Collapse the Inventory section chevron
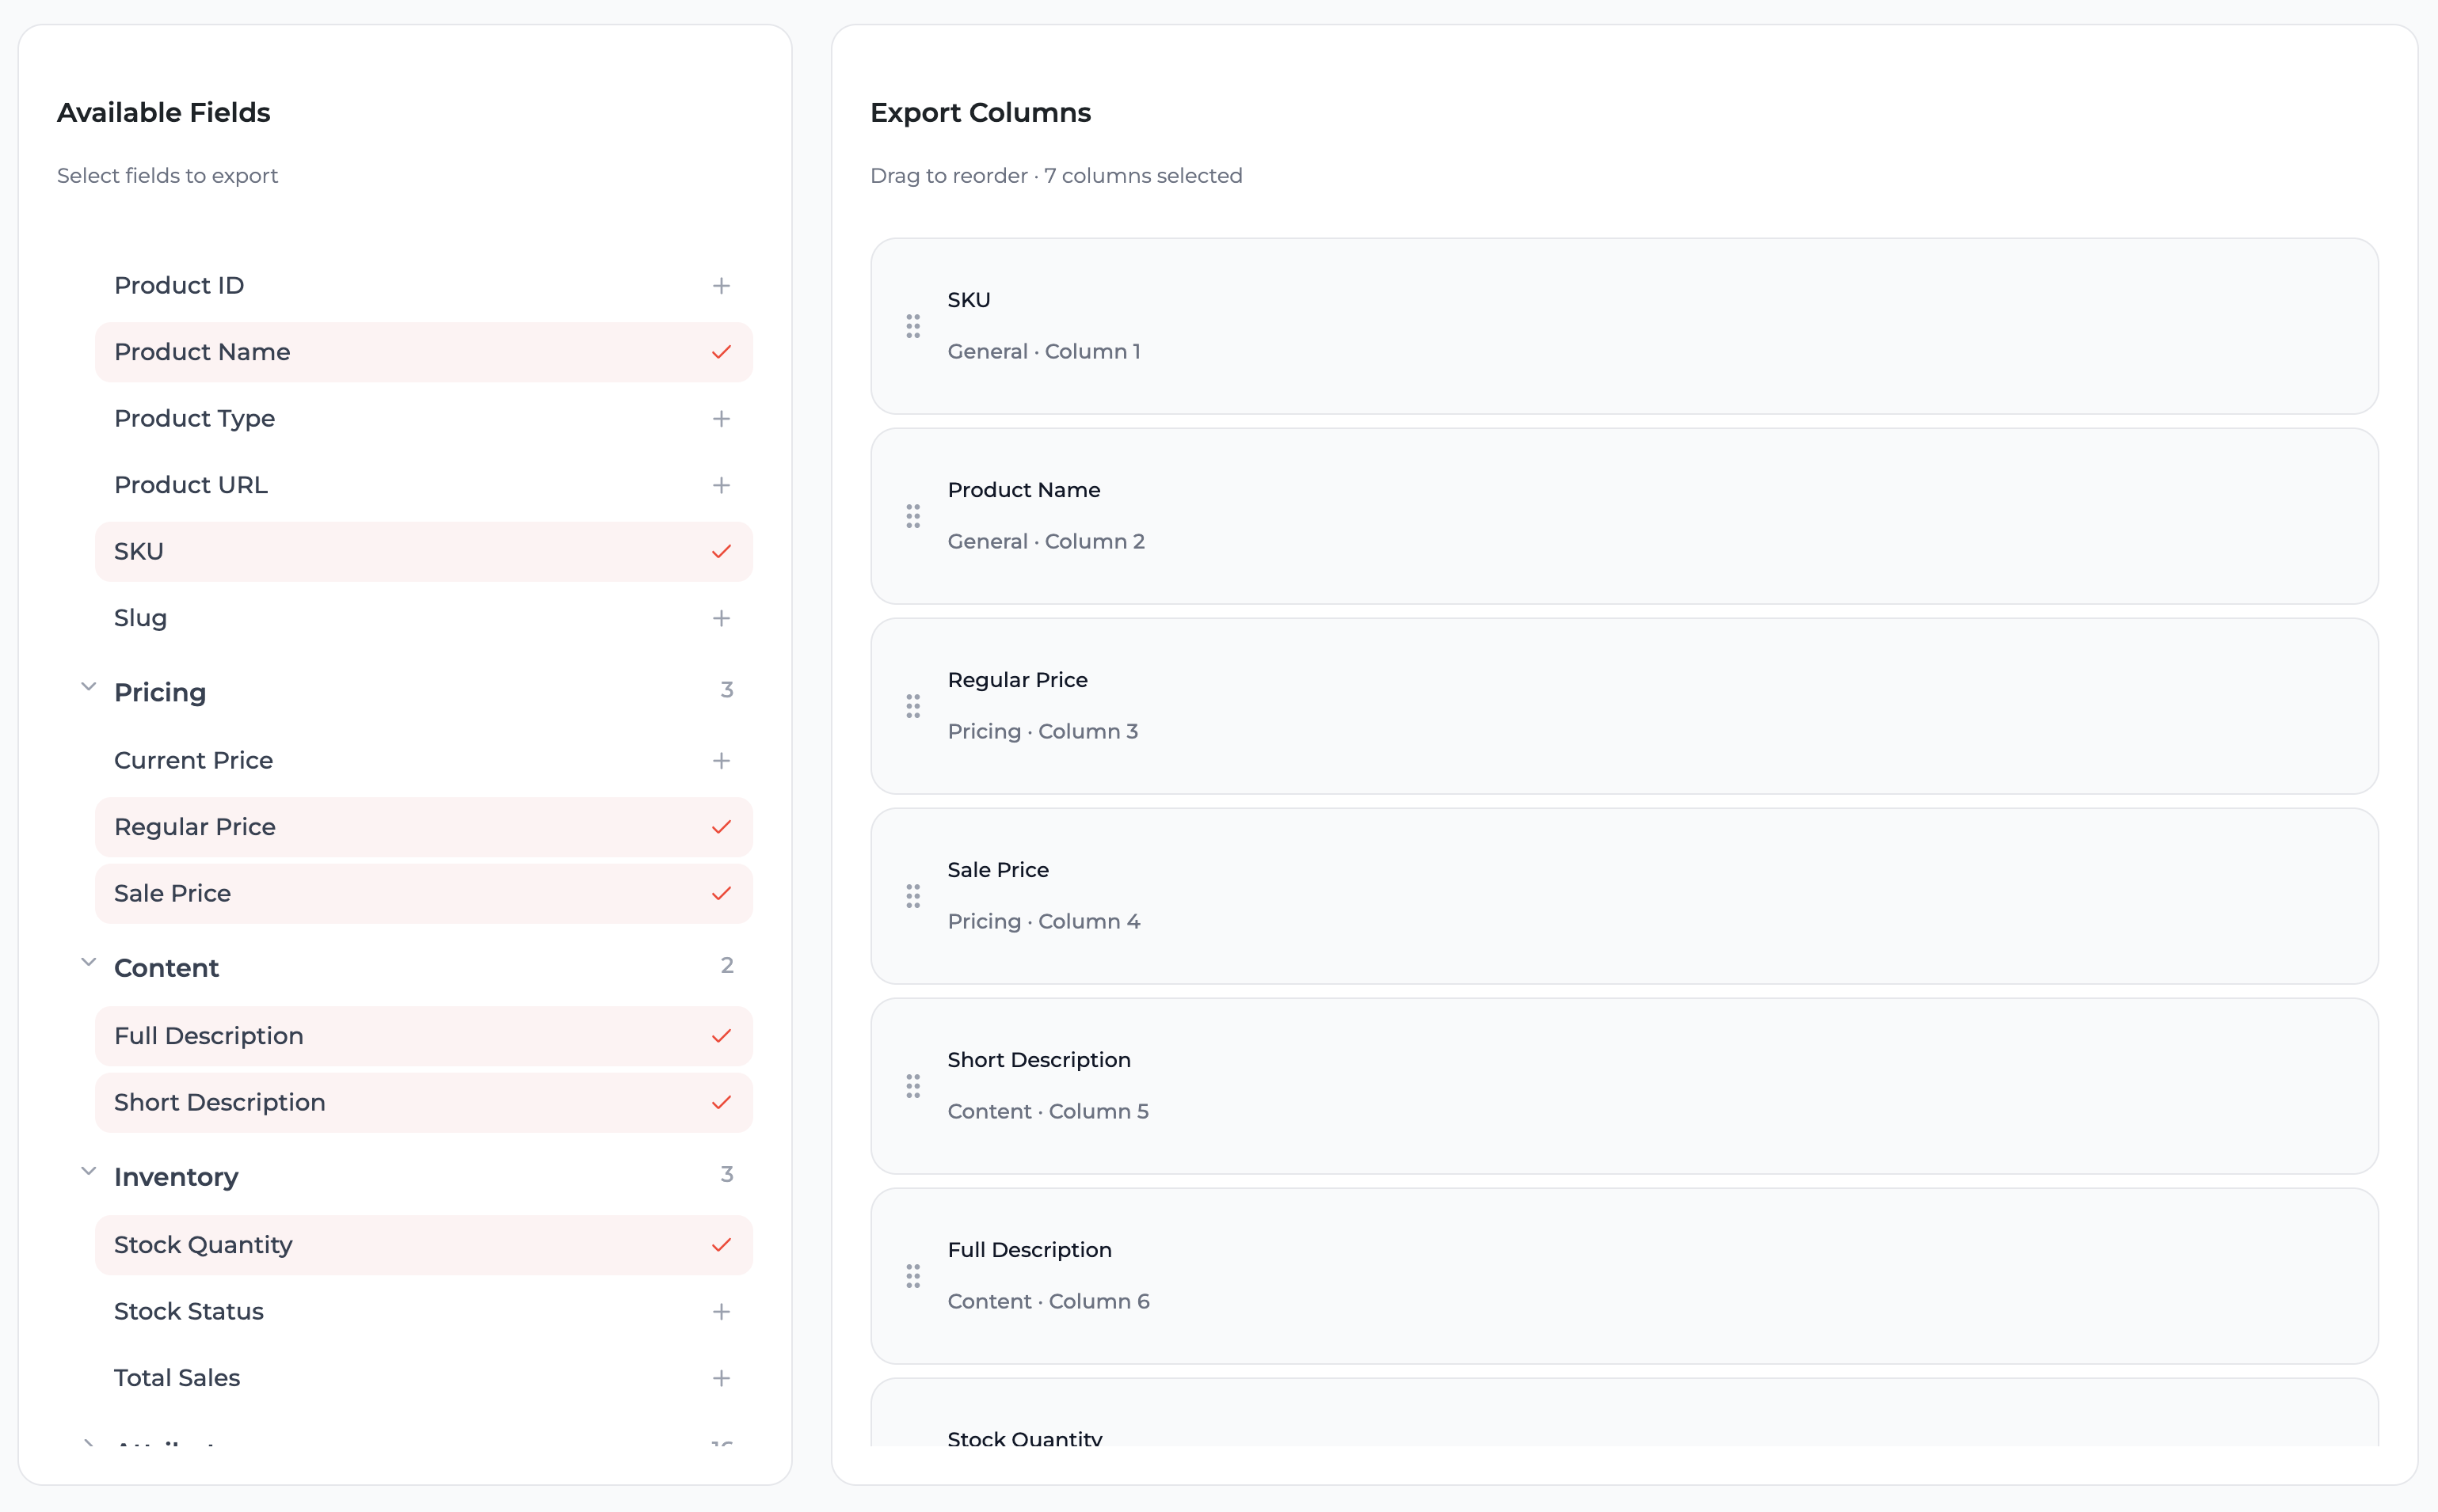Viewport: 2438px width, 1512px height. [88, 1172]
